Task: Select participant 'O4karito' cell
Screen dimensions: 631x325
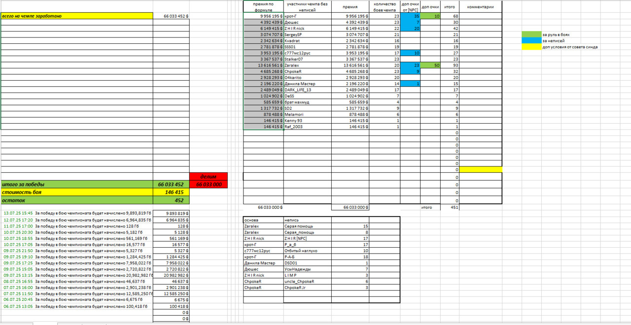Action: [307, 77]
